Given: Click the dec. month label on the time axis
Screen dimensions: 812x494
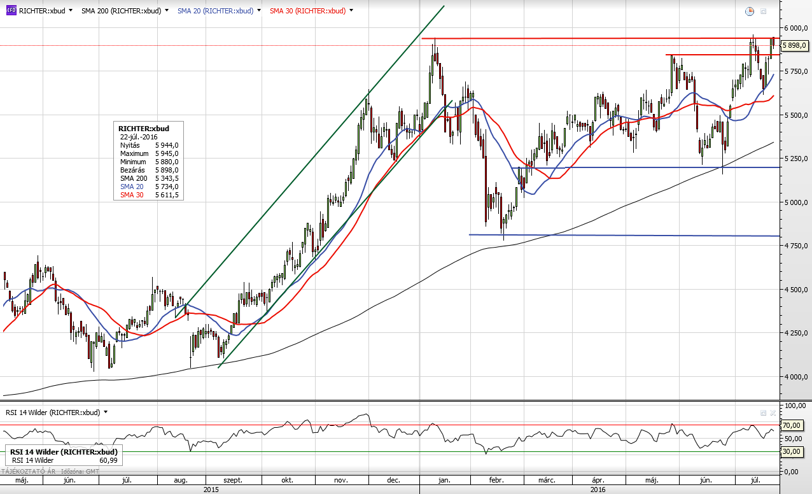Looking at the screenshot, I should coord(393,481).
